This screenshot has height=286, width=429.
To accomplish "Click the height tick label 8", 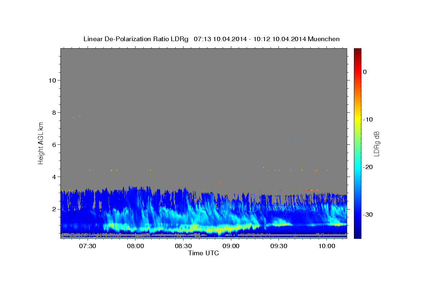I will tap(54, 113).
